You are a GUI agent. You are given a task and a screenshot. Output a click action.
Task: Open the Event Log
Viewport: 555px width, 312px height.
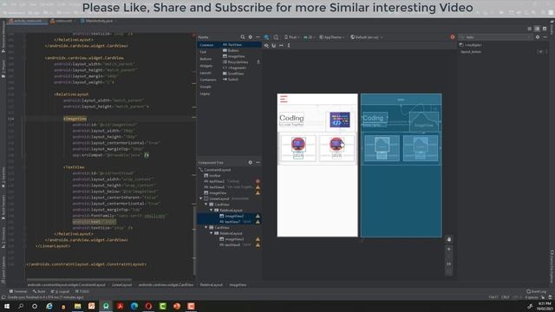coord(536,291)
